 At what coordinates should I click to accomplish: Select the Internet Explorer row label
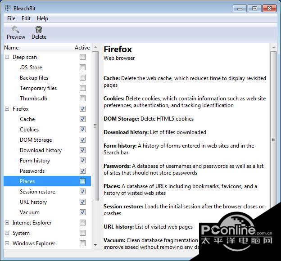point(32,223)
